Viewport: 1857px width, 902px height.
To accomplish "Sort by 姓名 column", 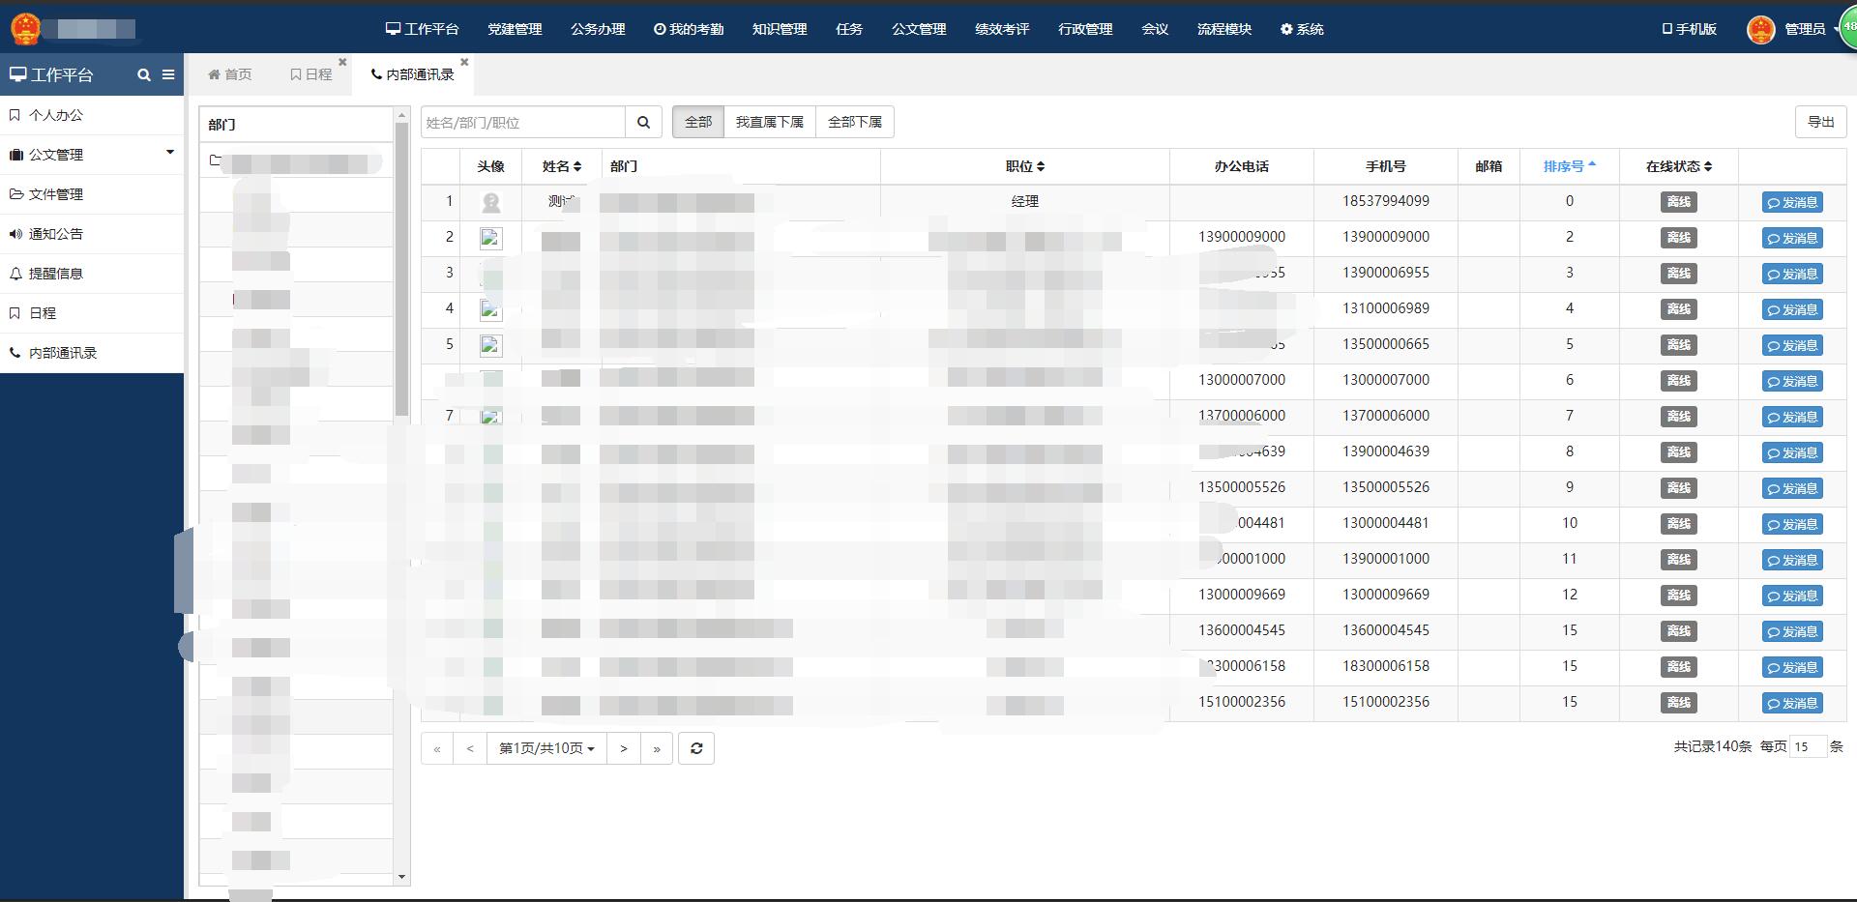I will click(562, 166).
